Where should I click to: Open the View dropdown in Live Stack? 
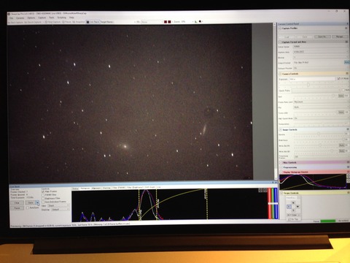point(58,206)
